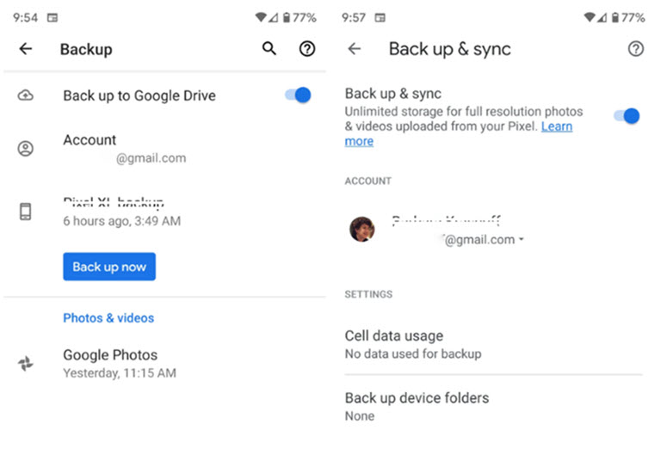Image resolution: width=661 pixels, height=473 pixels.
Task: Open the device backup from 6 hours ago
Action: coord(165,212)
